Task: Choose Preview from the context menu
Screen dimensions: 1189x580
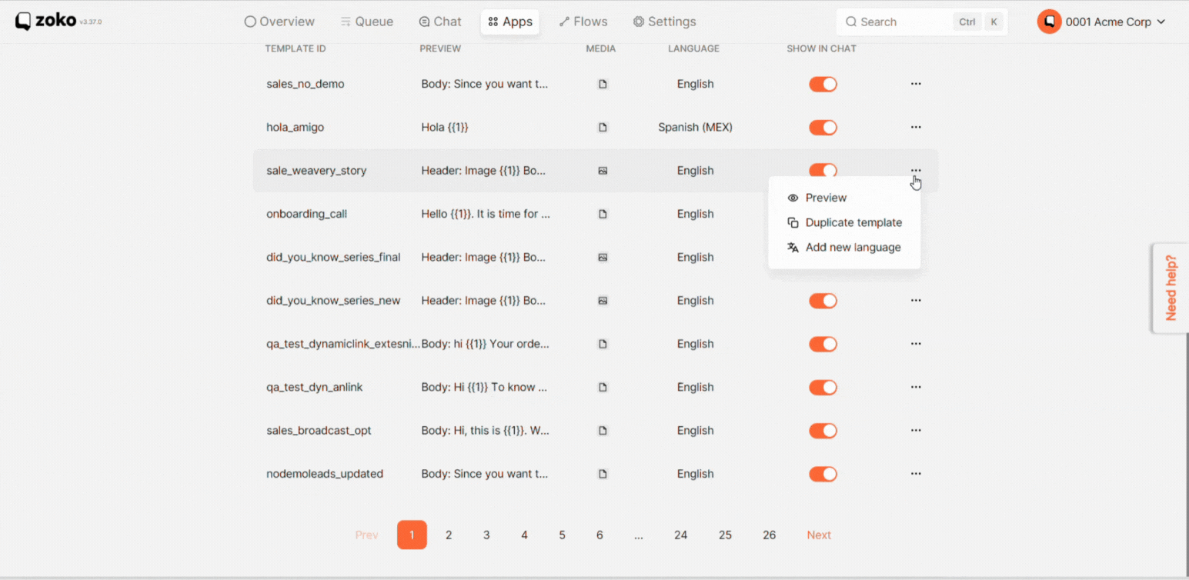Action: pos(844,198)
